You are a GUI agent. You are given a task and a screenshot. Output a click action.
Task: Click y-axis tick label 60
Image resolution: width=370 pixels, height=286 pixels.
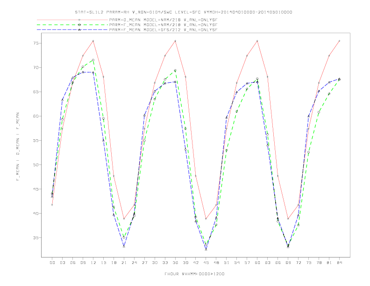tap(36, 116)
